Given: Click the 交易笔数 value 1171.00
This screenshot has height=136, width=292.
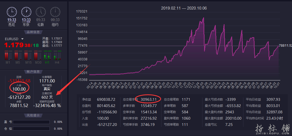Looking at the screenshot, I should pyautogui.click(x=47, y=81).
